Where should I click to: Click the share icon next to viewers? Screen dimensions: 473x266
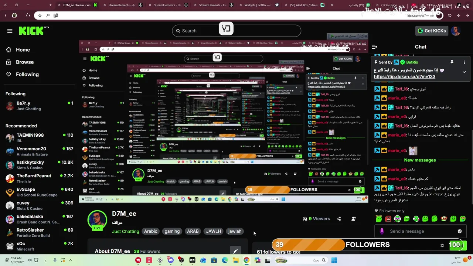coord(339,219)
